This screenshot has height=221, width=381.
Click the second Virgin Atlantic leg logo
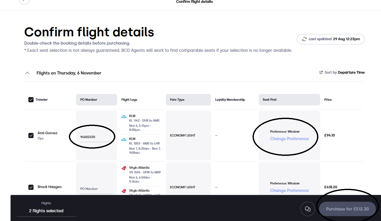[x=124, y=191]
